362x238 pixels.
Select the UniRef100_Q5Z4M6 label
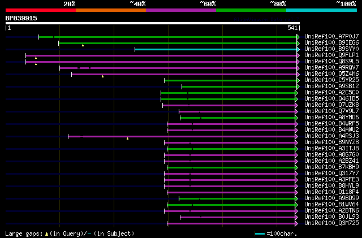331,73
